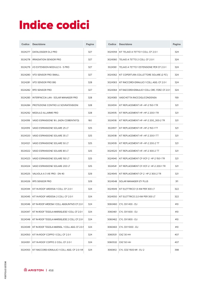Click page 159 beside VASCHETTA RACCOGLICONDENSA
The image size is (202, 286).
pyautogui.click(x=177, y=98)
